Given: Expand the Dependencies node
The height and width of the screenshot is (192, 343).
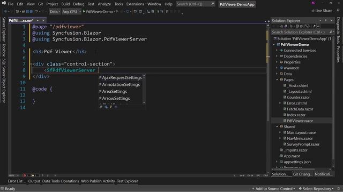Looking at the screenshot, I should tap(277, 57).
